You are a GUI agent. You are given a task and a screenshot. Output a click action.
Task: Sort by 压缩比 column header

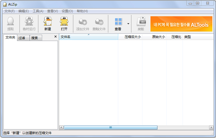(175, 37)
